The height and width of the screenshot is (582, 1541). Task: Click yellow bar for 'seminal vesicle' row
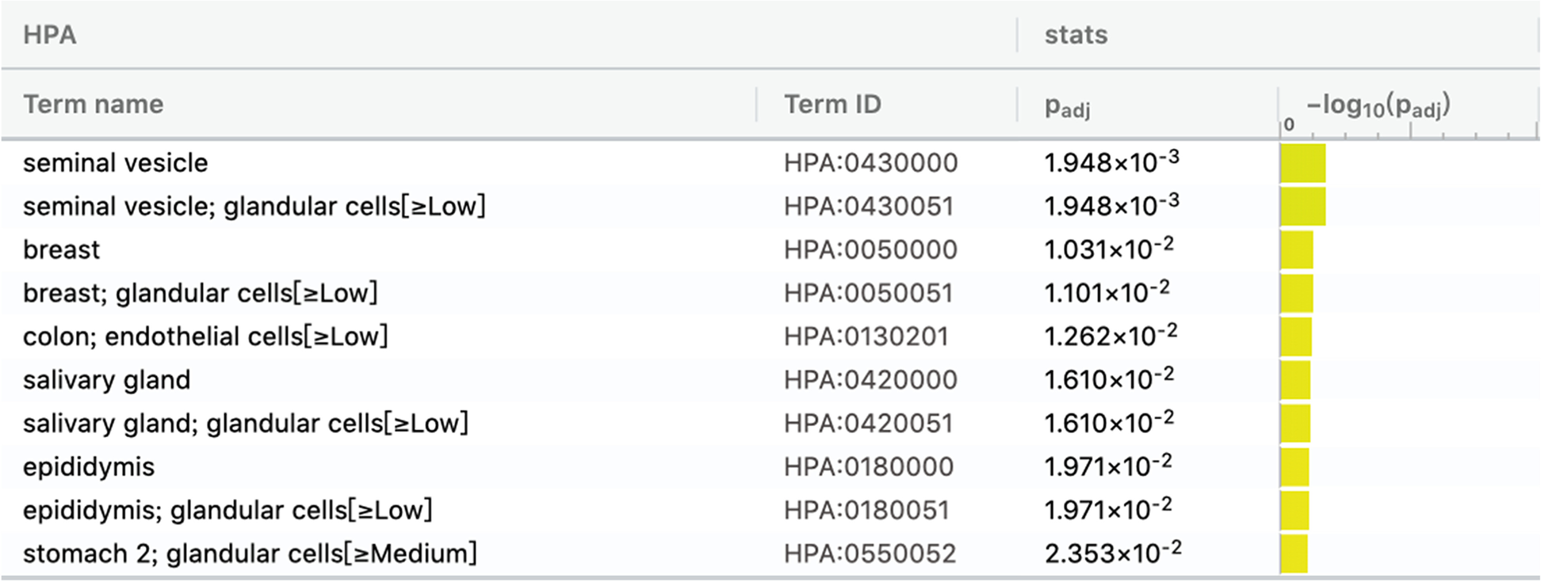click(x=1303, y=162)
